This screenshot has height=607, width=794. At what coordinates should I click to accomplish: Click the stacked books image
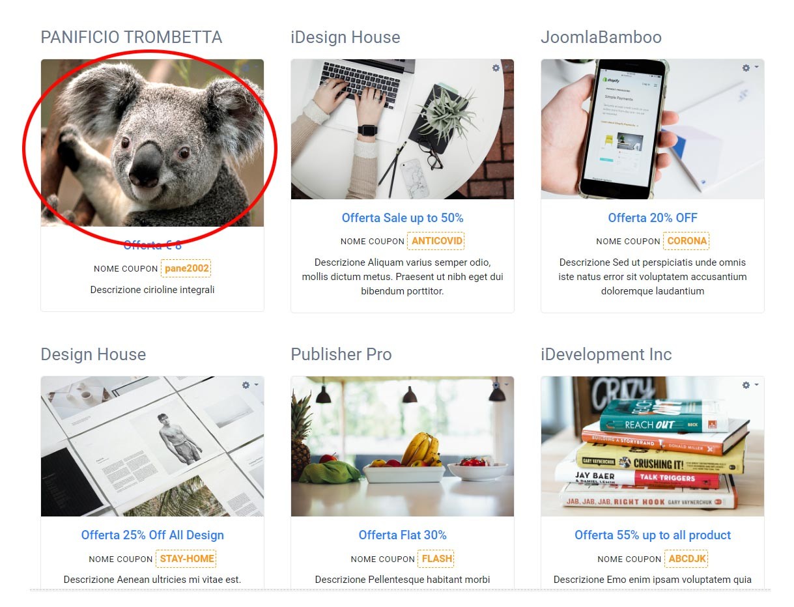(653, 447)
